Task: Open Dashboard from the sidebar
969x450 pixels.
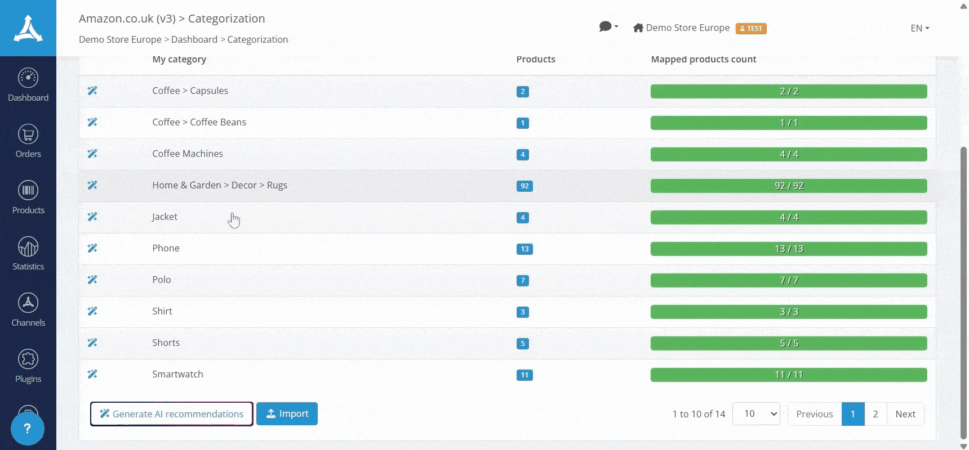Action: pyautogui.click(x=28, y=85)
